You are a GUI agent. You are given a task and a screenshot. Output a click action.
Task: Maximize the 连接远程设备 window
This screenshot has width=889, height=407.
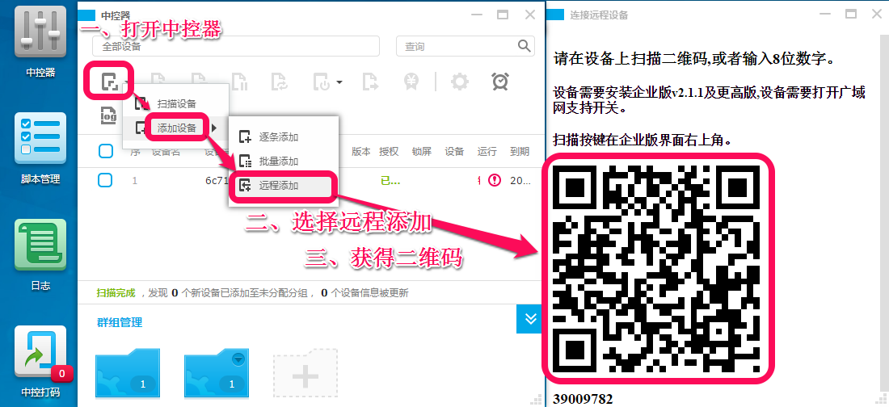pos(850,15)
